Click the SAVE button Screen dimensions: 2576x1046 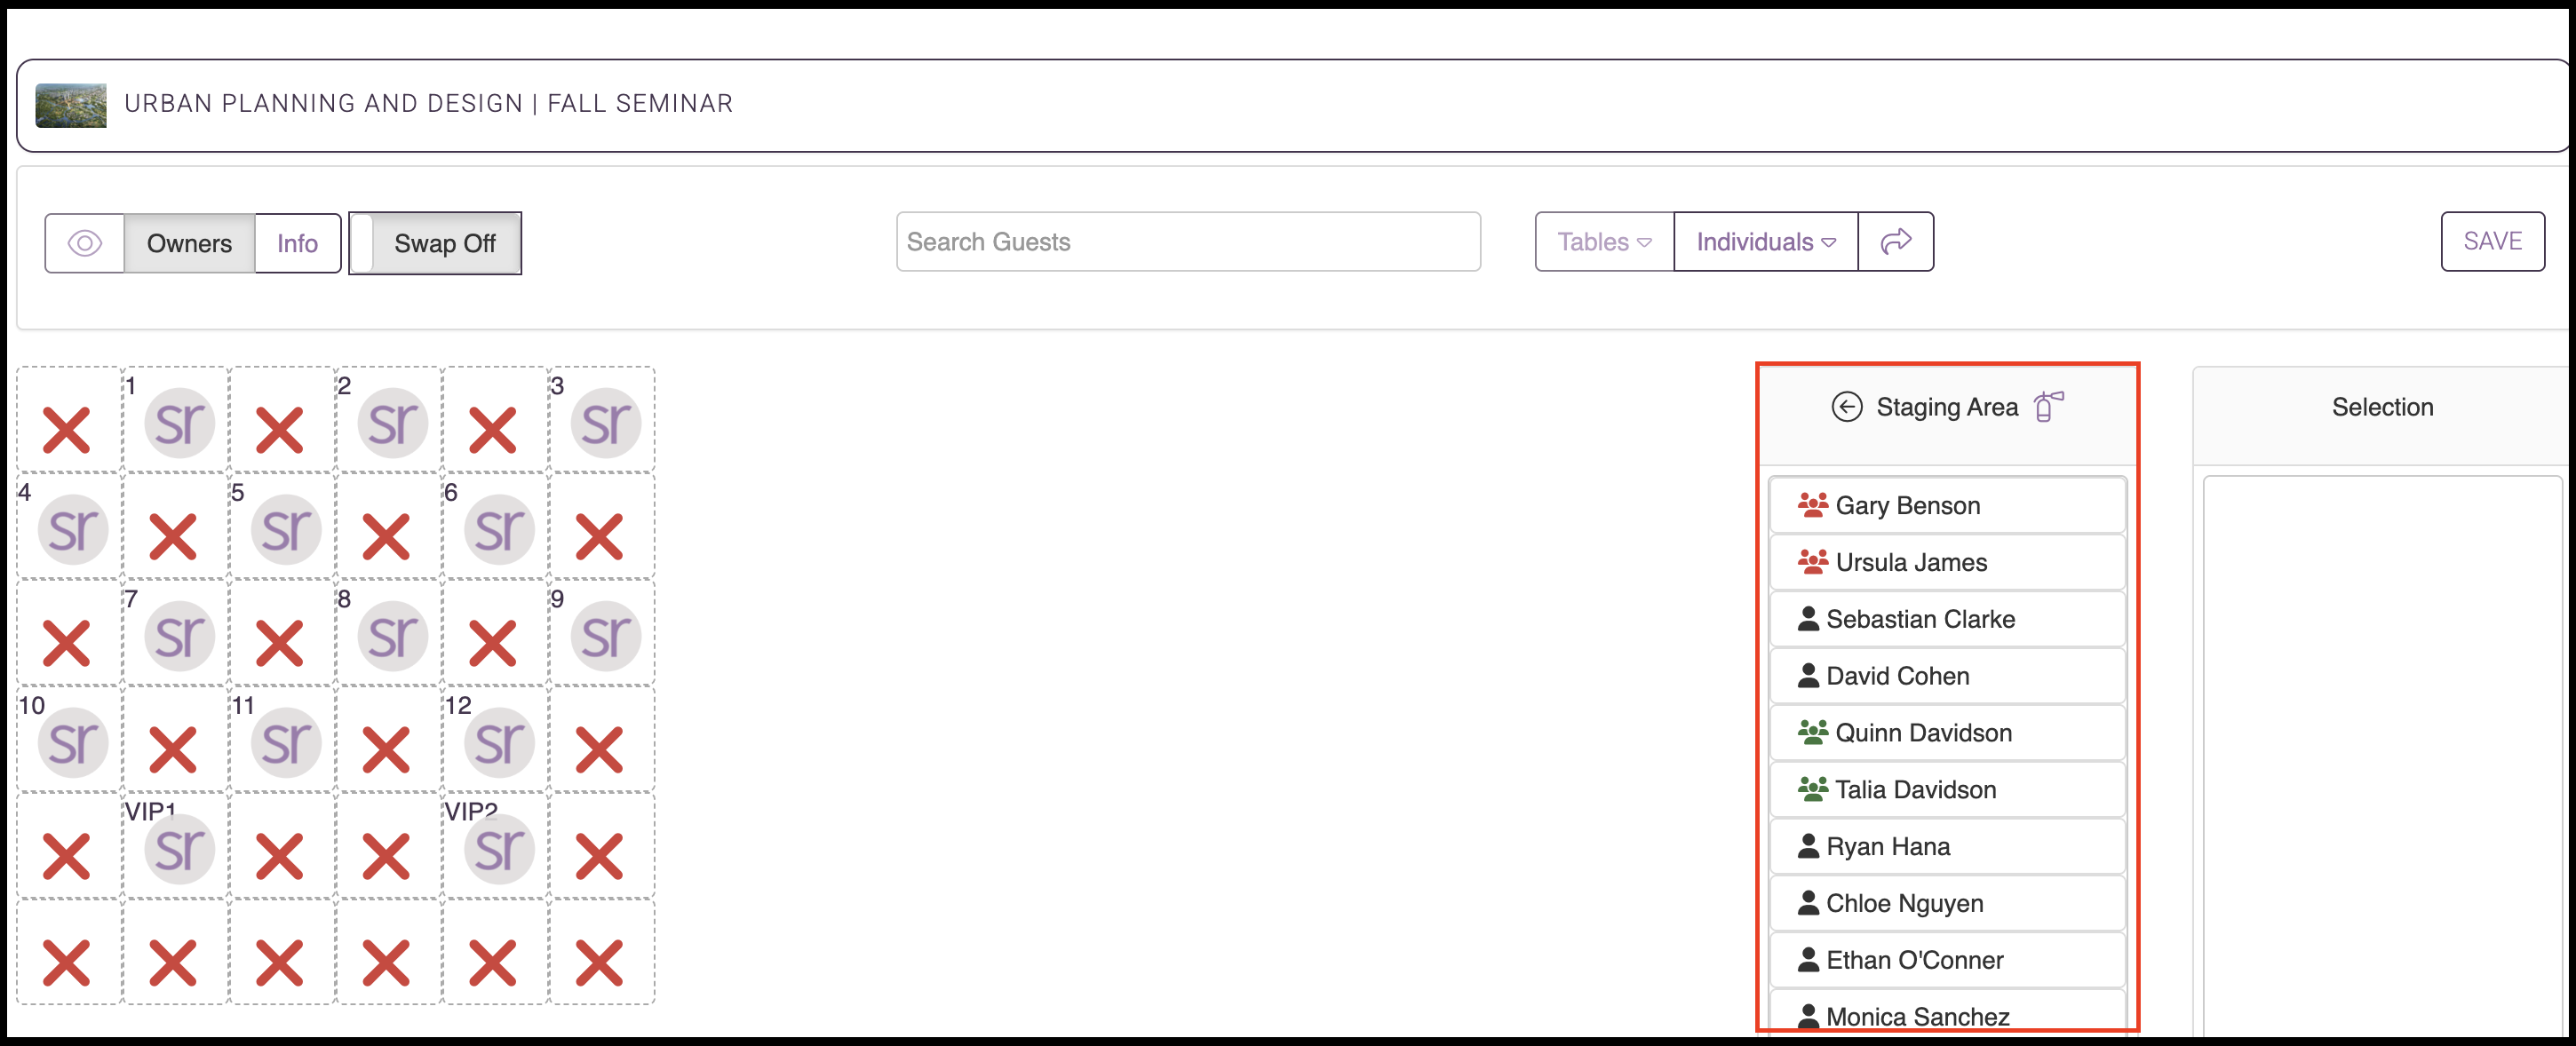[2492, 241]
